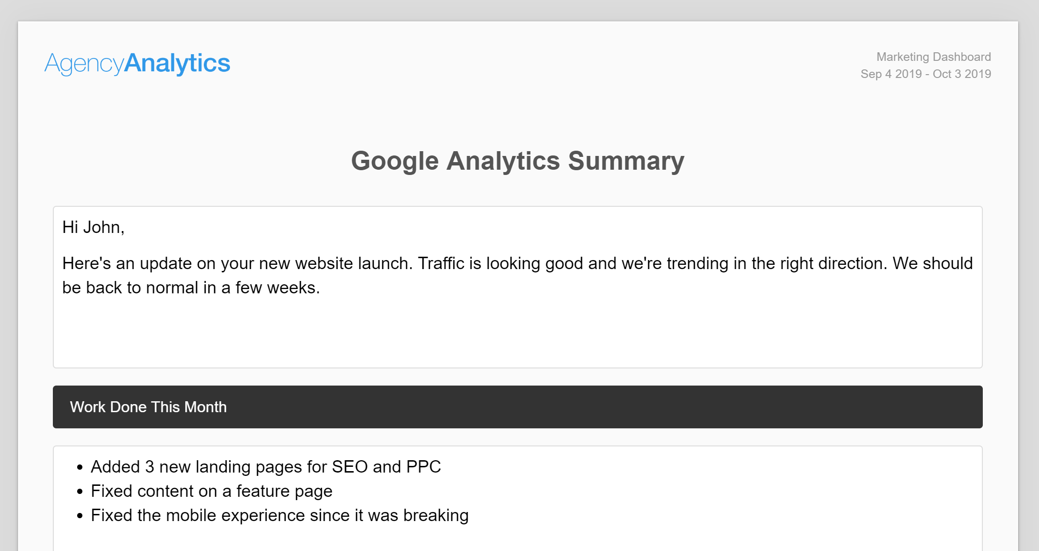Click the be back to normal sentence line
The image size is (1039, 551).
pyautogui.click(x=191, y=288)
